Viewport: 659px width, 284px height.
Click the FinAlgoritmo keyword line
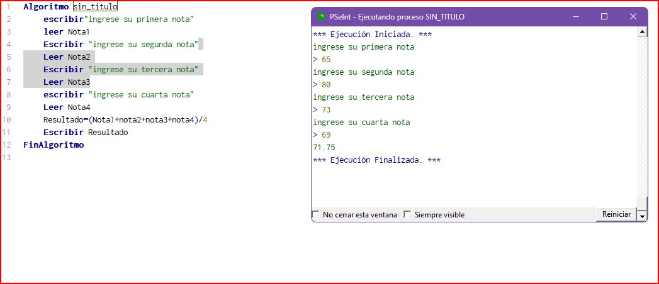(x=54, y=145)
